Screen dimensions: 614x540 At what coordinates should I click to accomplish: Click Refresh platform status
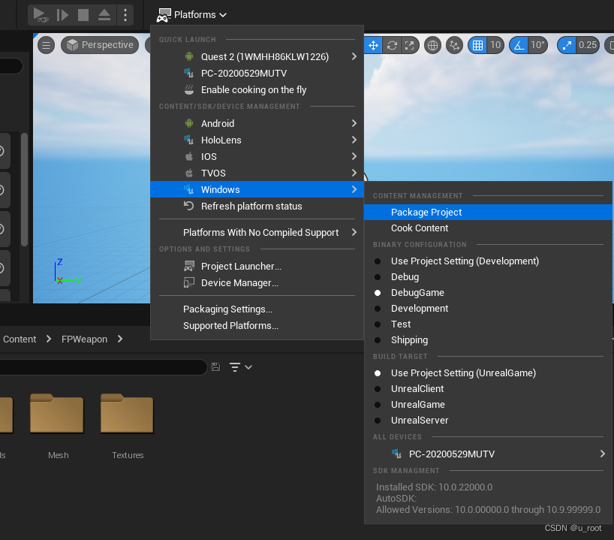pos(257,206)
